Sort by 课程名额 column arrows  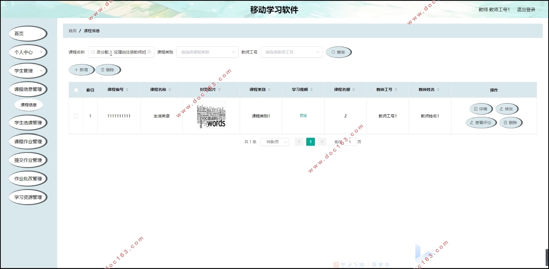353,90
